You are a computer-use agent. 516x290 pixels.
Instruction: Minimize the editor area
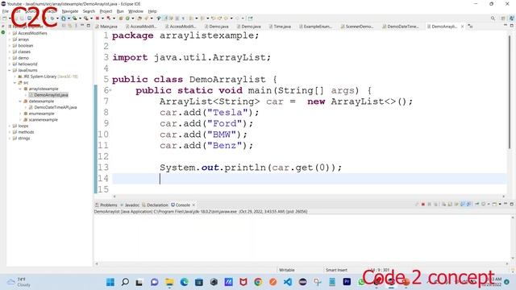pos(506,26)
